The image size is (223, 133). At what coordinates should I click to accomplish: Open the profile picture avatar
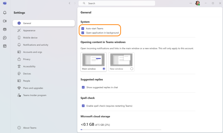tap(197, 3)
